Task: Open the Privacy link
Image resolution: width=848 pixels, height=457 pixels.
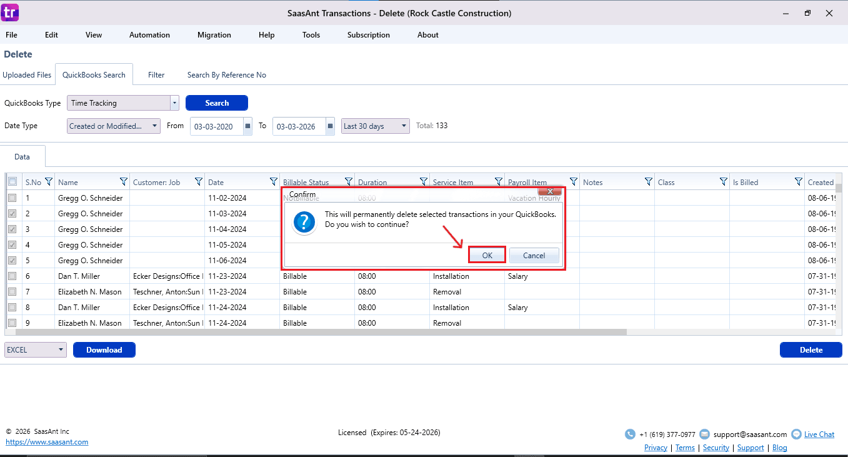Action: pos(656,448)
